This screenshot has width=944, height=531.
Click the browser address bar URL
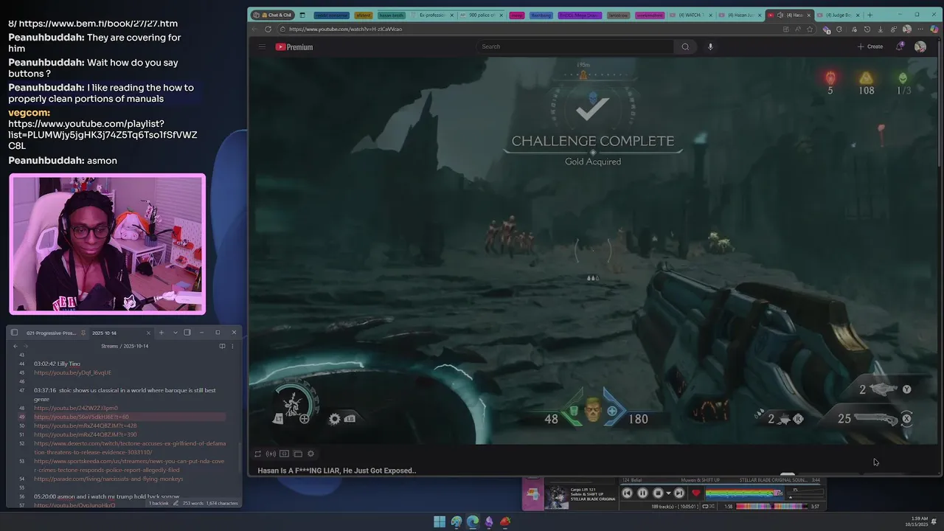pos(346,29)
